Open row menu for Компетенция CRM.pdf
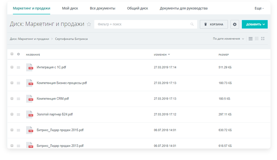This screenshot has width=277, height=160. click(x=18, y=99)
